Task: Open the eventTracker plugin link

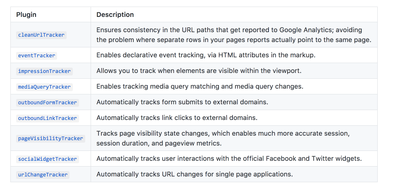Action: (36, 55)
